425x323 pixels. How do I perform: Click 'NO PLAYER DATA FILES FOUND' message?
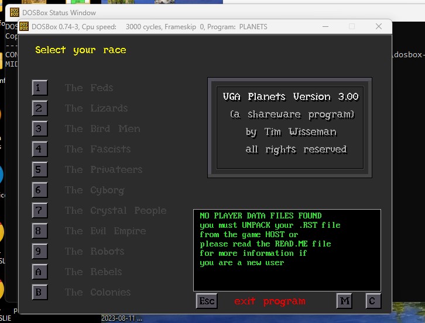coord(261,216)
